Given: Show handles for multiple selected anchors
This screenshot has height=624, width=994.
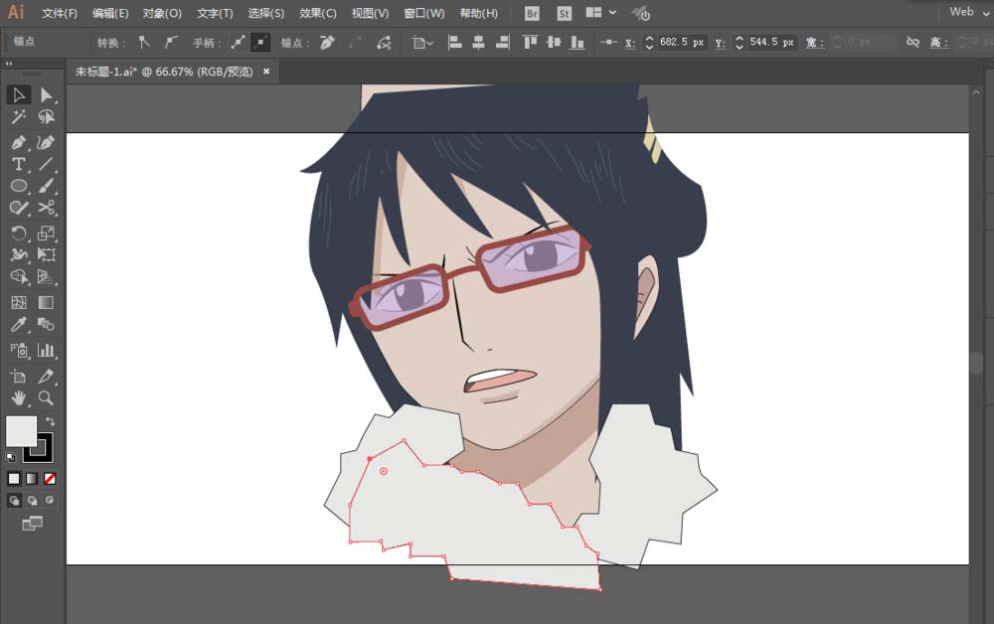Looking at the screenshot, I should (x=238, y=43).
